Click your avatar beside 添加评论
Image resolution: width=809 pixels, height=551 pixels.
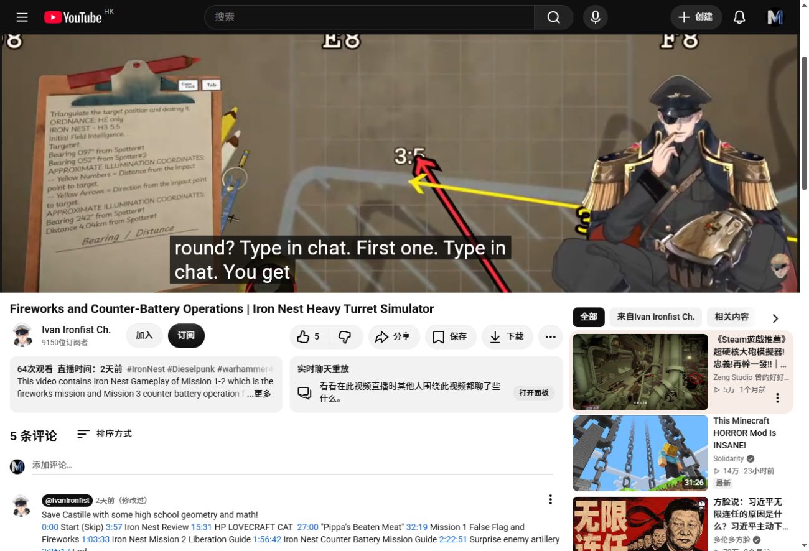click(x=17, y=466)
